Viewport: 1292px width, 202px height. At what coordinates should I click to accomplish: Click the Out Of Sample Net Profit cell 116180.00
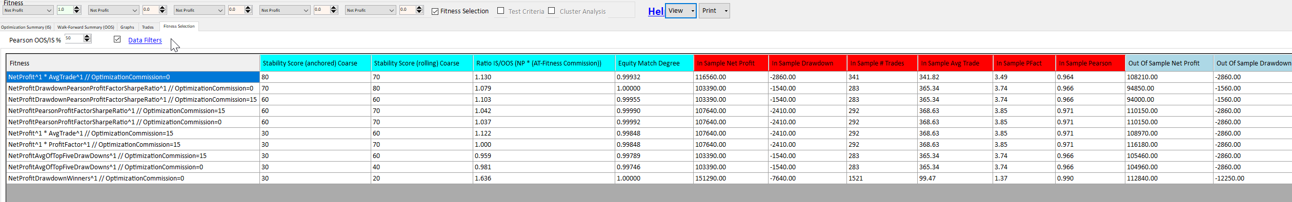click(x=1169, y=145)
